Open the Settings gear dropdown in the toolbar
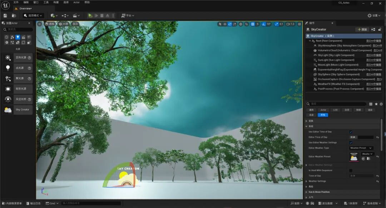The width and height of the screenshot is (386, 208). (x=374, y=15)
